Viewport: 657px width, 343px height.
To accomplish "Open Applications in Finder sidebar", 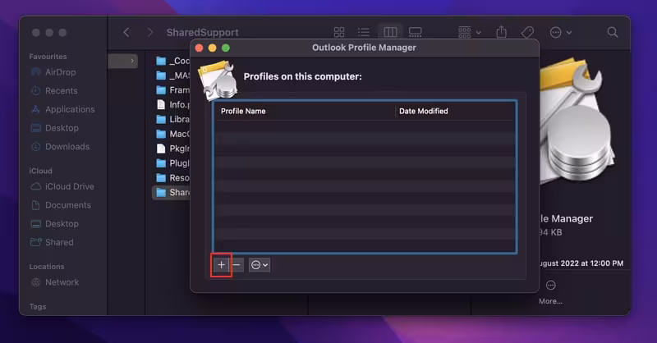I will pyautogui.click(x=63, y=109).
